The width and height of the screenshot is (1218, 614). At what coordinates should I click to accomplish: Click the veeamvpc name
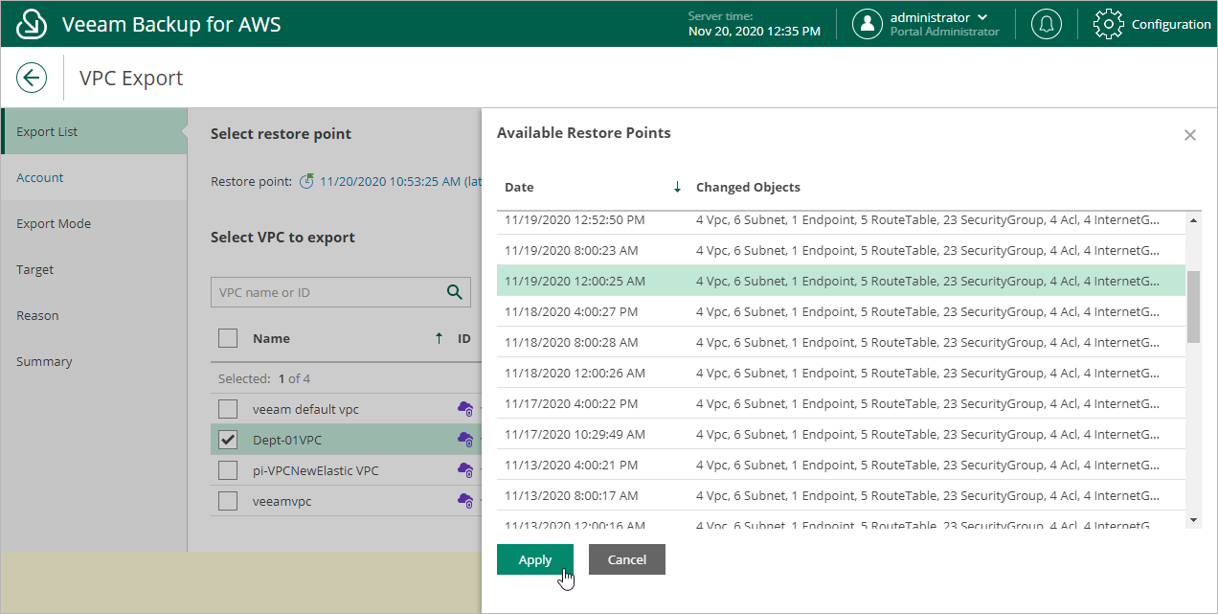[x=282, y=501]
